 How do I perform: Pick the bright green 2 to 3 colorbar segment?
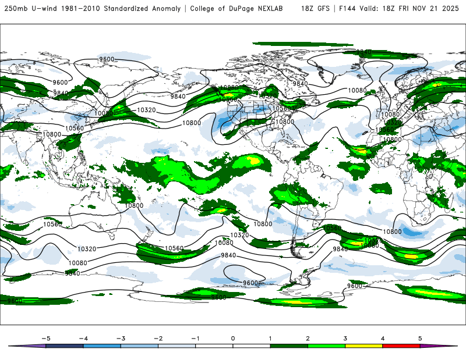[327, 346]
